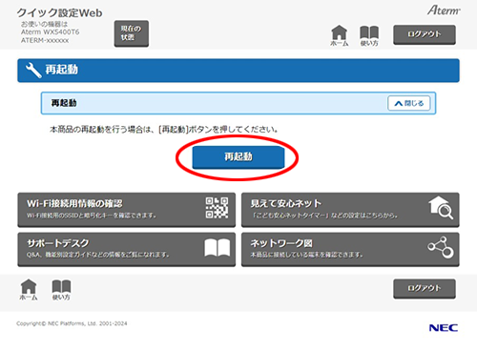Open the ネットワーク図 tile
Viewport: 477px width, 352px height.
coord(350,249)
